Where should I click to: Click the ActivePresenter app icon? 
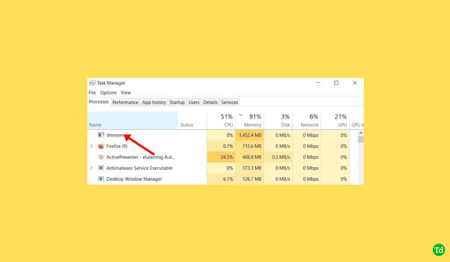(x=101, y=157)
